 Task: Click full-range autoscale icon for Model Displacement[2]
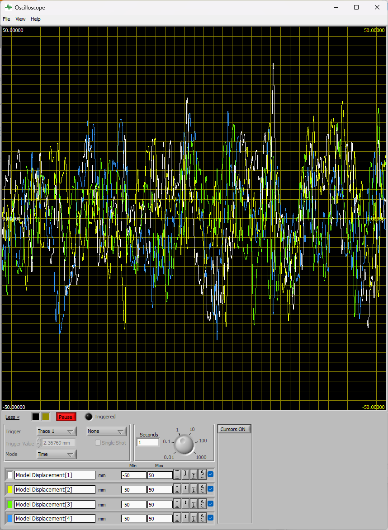[177, 489]
